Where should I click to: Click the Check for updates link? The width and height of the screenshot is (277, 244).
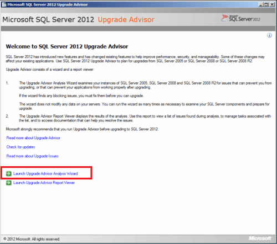coord(20,147)
